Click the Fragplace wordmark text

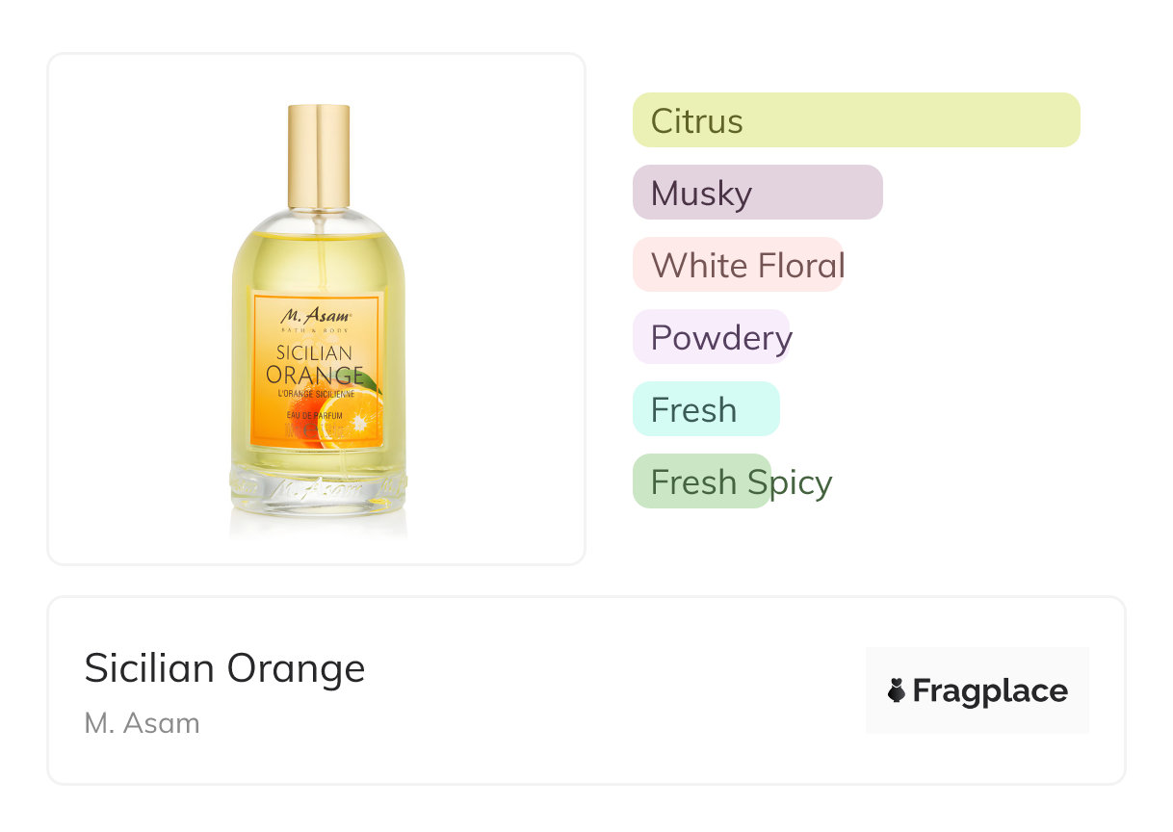pyautogui.click(x=990, y=690)
